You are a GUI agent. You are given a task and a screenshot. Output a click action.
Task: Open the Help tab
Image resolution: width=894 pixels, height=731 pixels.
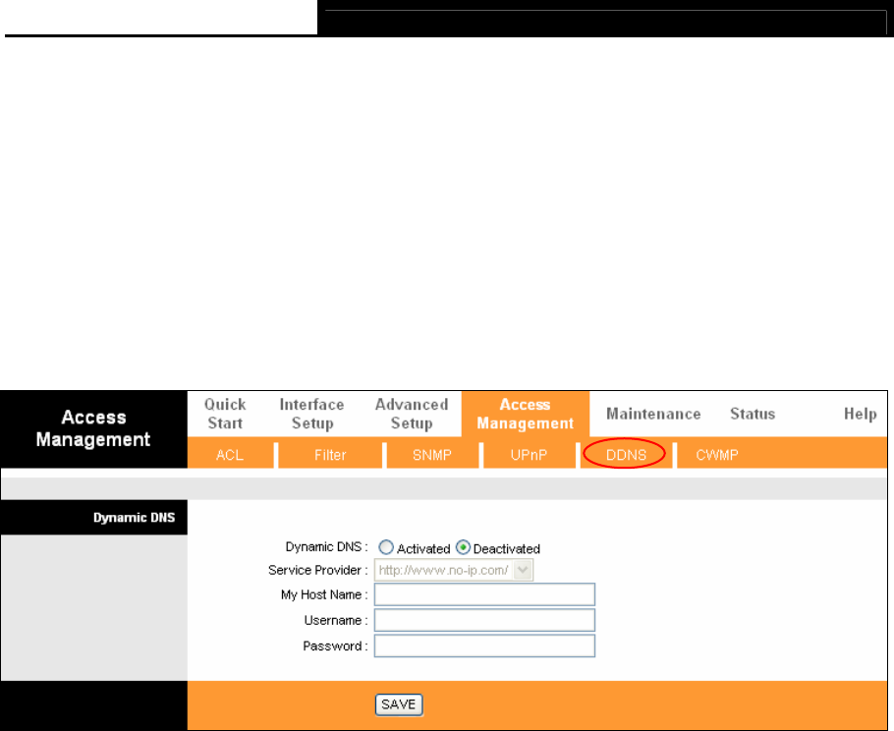click(x=861, y=414)
